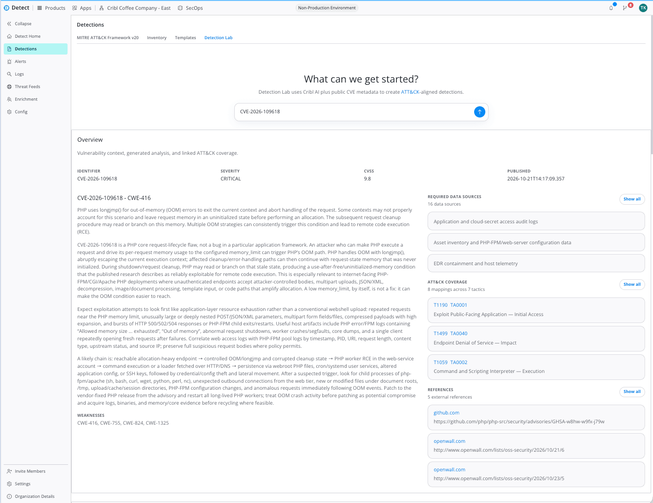The height and width of the screenshot is (503, 653).
Task: Show all required data sources
Action: point(632,199)
